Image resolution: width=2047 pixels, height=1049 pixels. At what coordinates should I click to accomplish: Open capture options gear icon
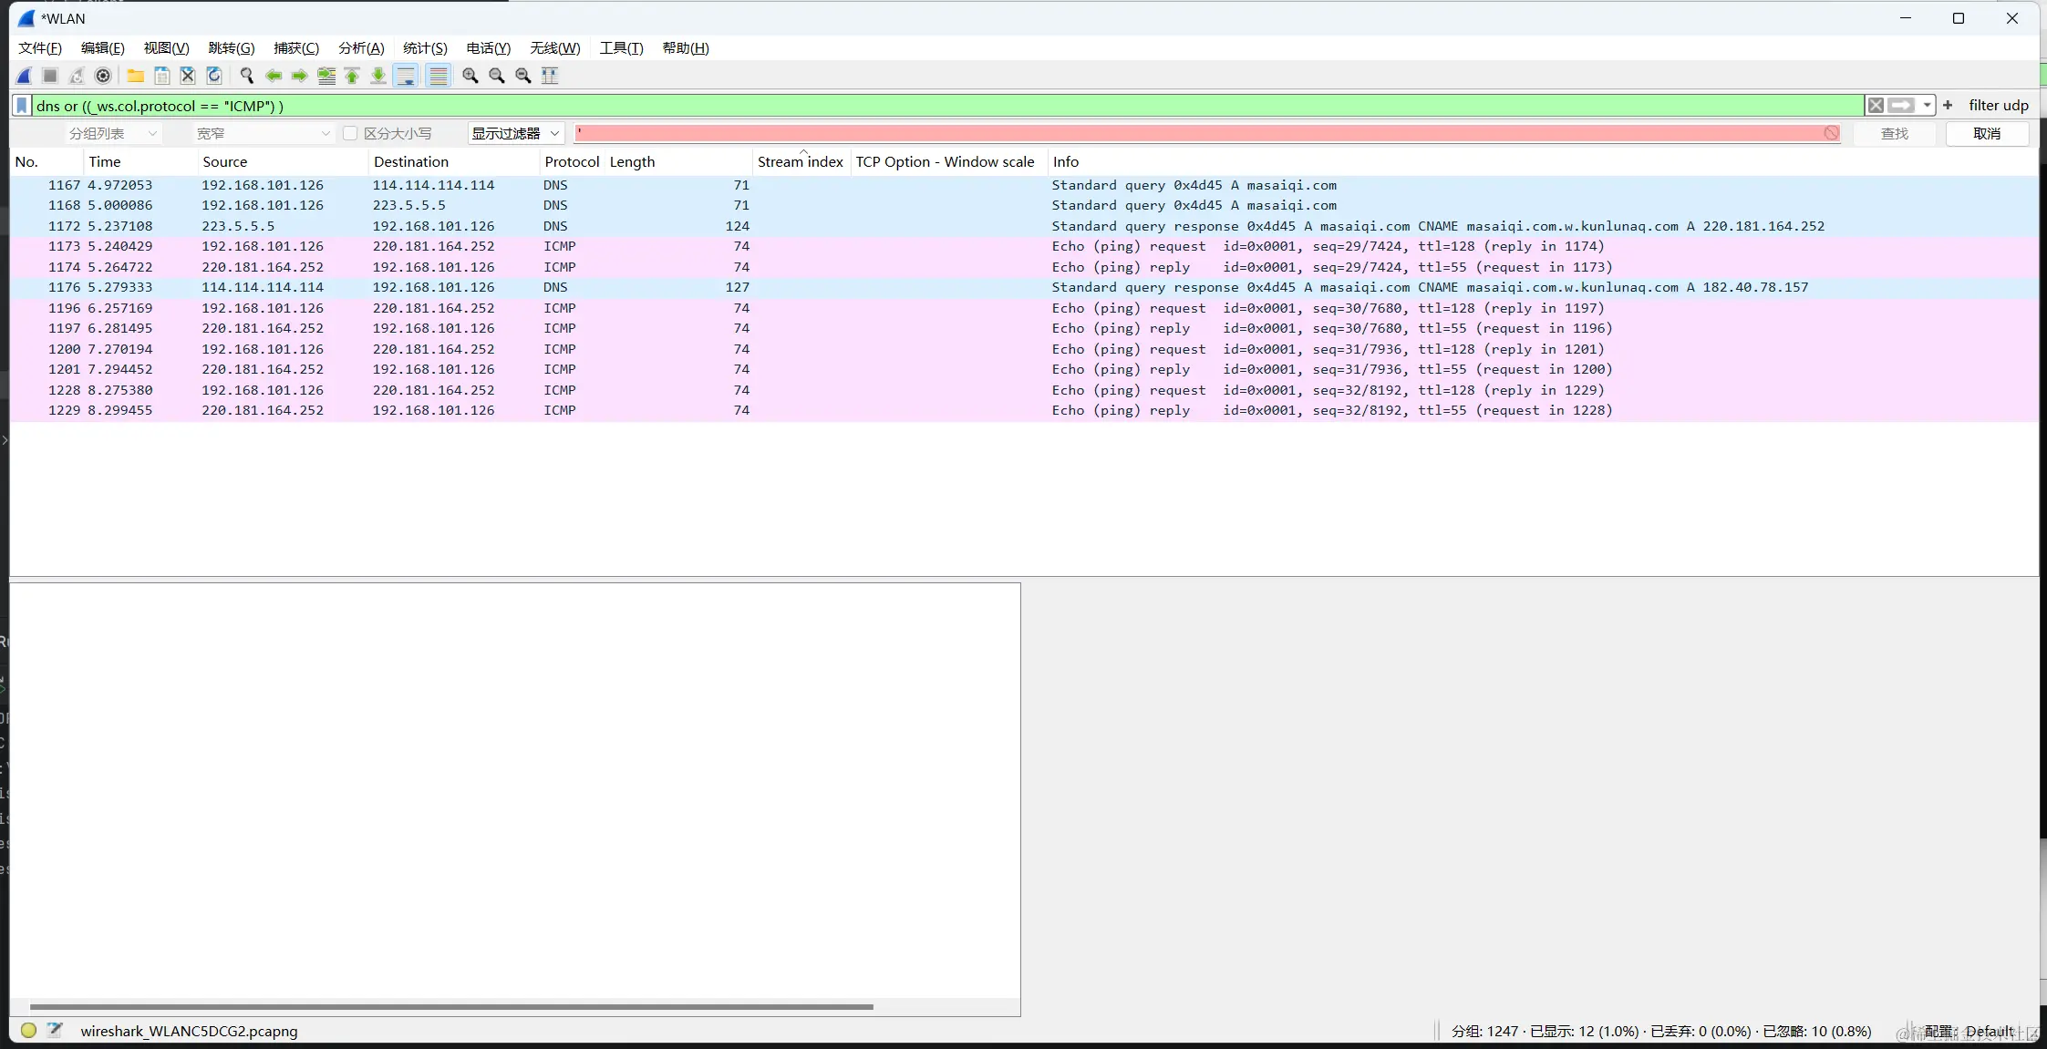(x=103, y=76)
